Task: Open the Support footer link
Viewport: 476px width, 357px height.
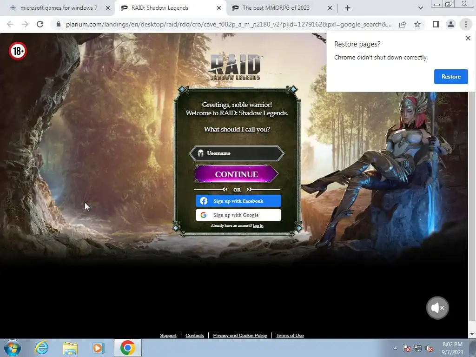Action: click(x=168, y=336)
